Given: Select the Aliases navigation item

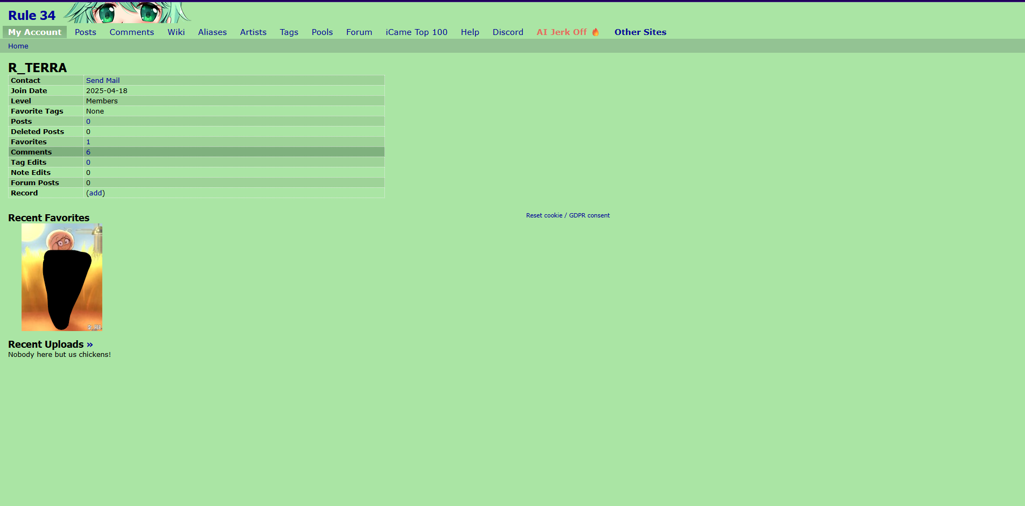Looking at the screenshot, I should (212, 32).
